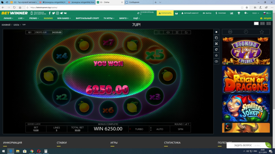Expand game to fullscreen from side panel

pyautogui.click(x=216, y=44)
